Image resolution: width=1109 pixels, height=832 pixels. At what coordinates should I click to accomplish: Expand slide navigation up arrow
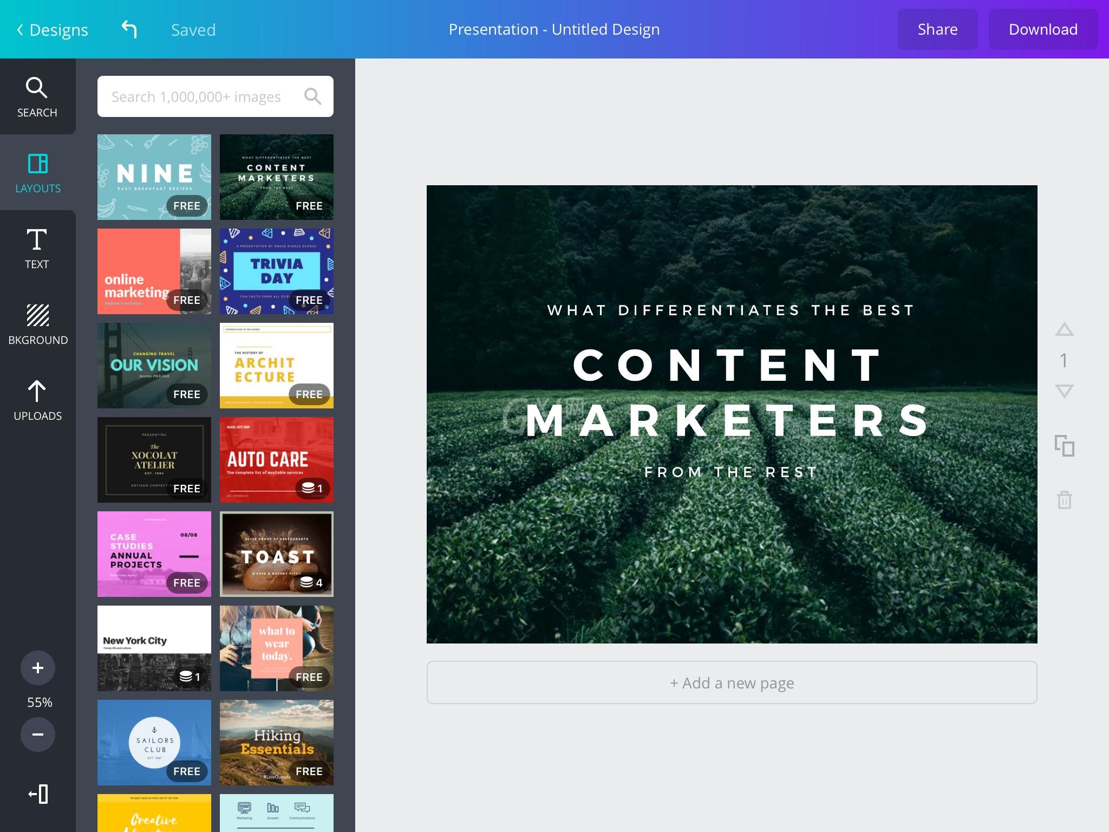[x=1065, y=329]
